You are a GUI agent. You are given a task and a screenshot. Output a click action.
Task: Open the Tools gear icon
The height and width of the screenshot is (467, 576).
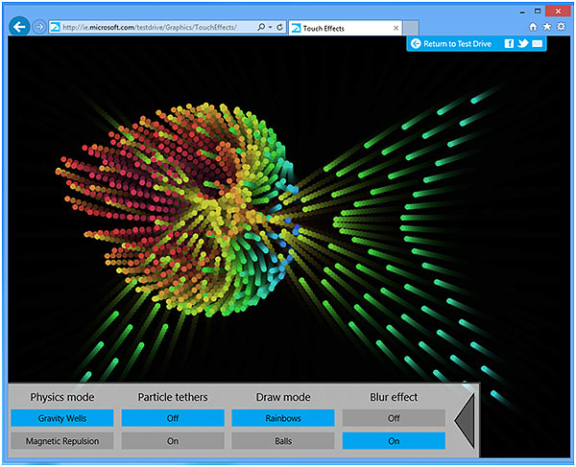click(x=561, y=27)
